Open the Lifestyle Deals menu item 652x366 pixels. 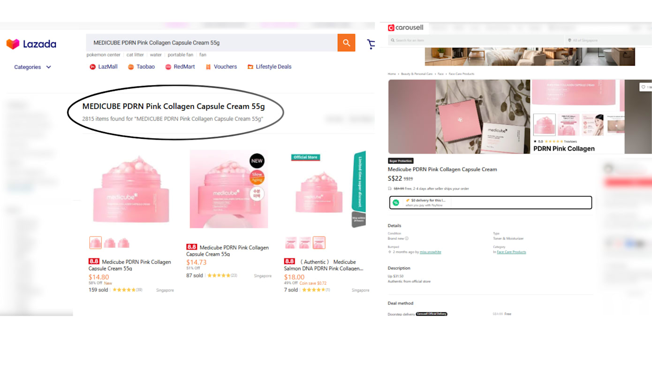pyautogui.click(x=269, y=67)
